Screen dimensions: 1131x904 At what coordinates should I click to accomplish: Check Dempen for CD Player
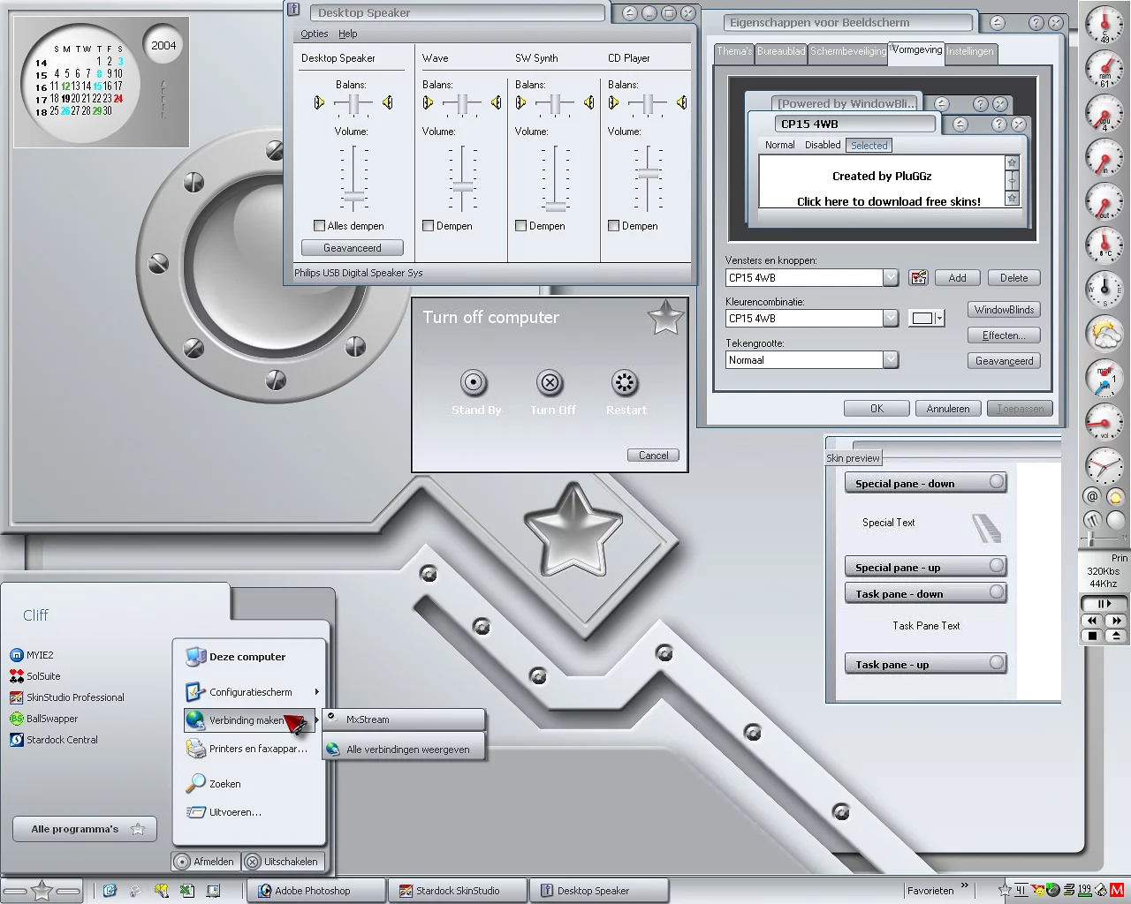614,226
